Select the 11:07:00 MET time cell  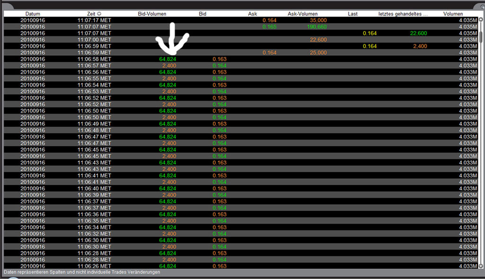(x=94, y=40)
